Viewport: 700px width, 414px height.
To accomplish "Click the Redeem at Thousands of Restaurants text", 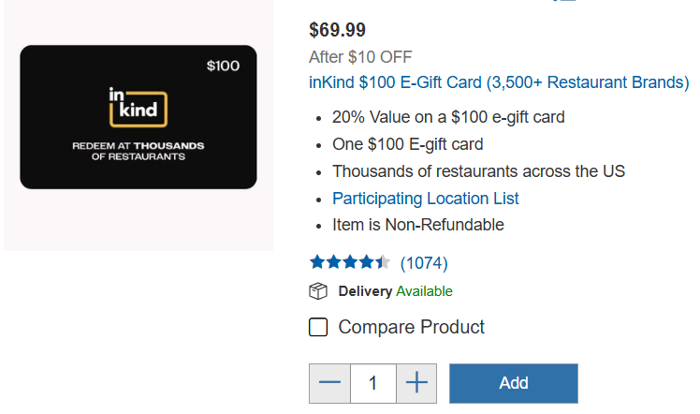I will pos(138,152).
